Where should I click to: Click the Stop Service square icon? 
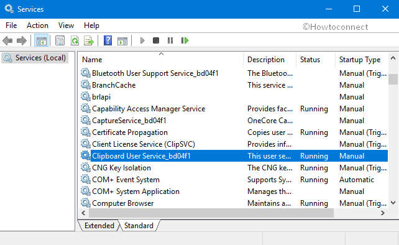tap(156, 40)
